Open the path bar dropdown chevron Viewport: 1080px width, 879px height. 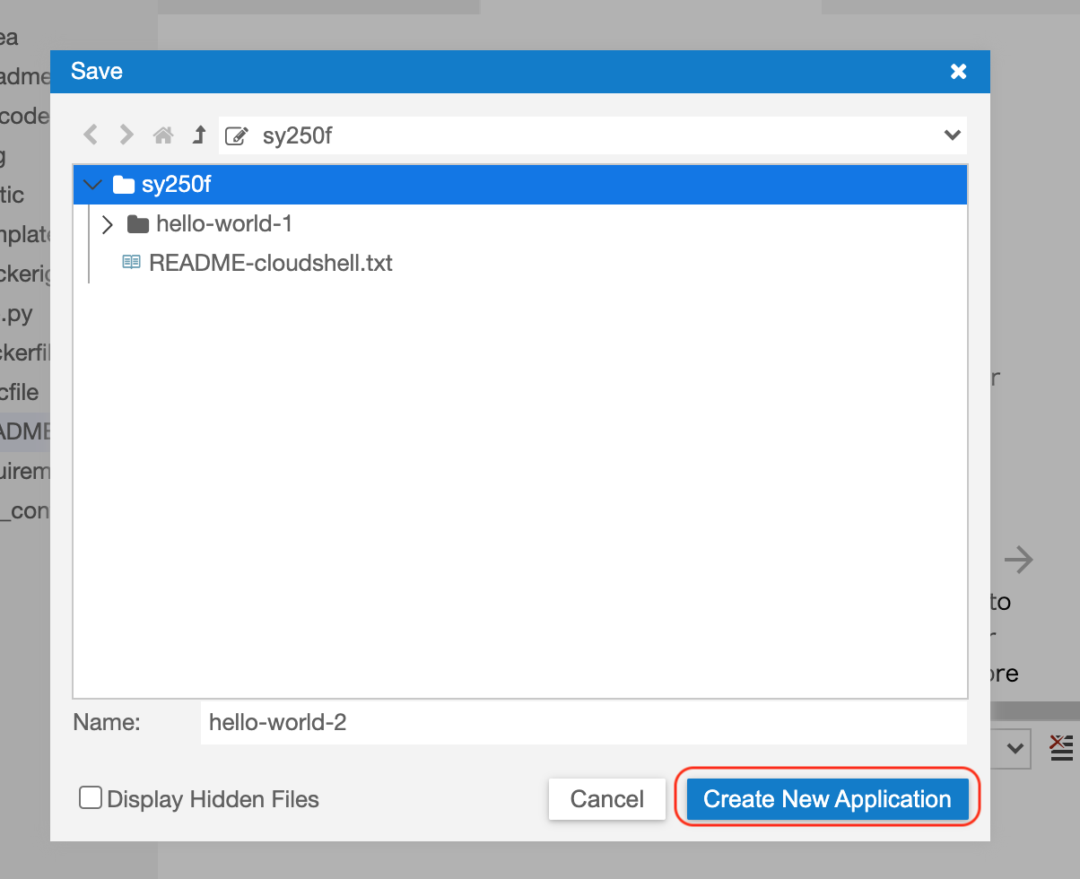coord(952,135)
